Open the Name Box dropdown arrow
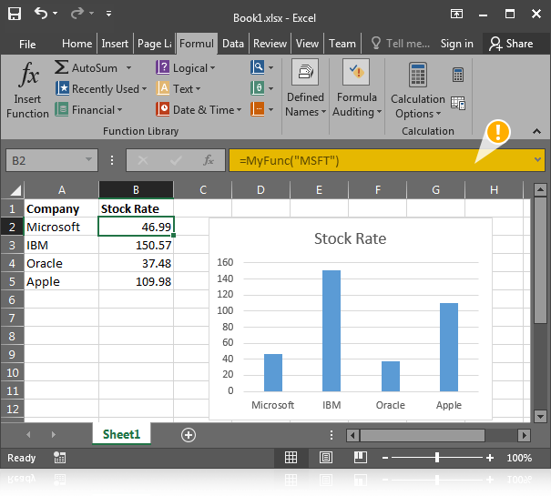 88,160
